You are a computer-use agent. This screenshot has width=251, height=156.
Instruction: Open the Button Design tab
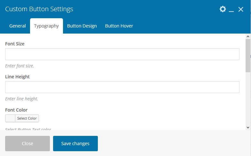82,26
